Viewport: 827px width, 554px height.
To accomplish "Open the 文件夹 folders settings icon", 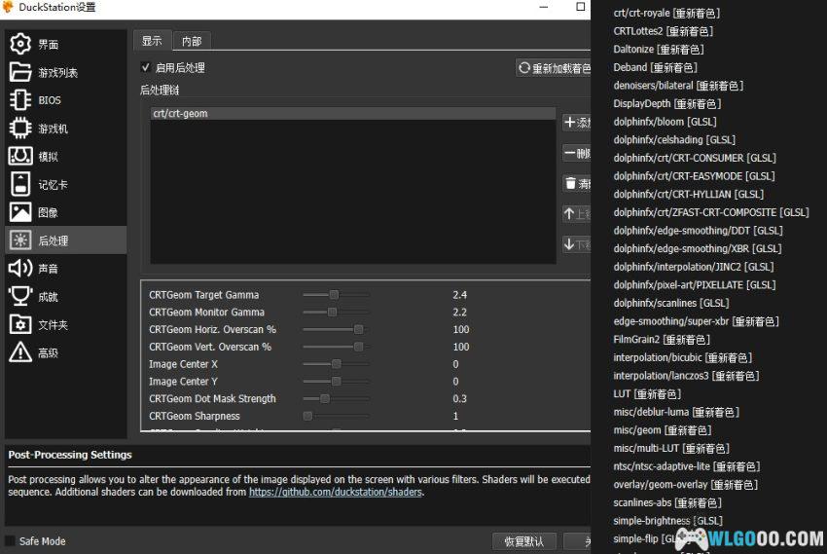I will (20, 324).
